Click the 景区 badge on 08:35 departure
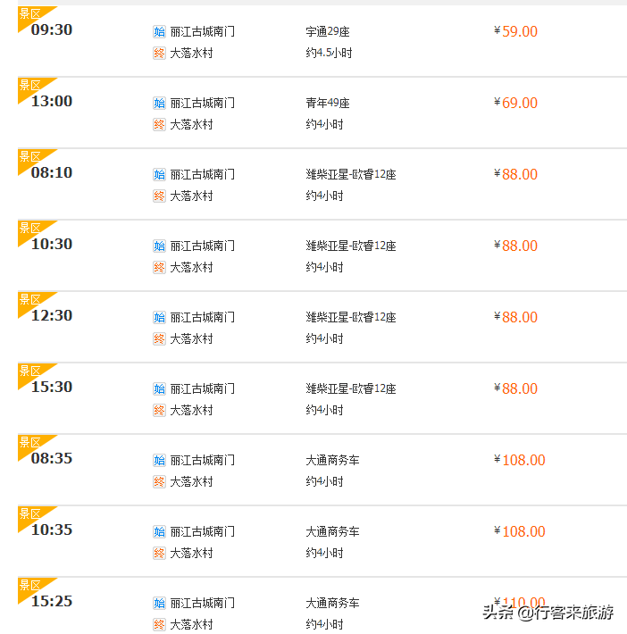The image size is (627, 634). click(x=30, y=443)
